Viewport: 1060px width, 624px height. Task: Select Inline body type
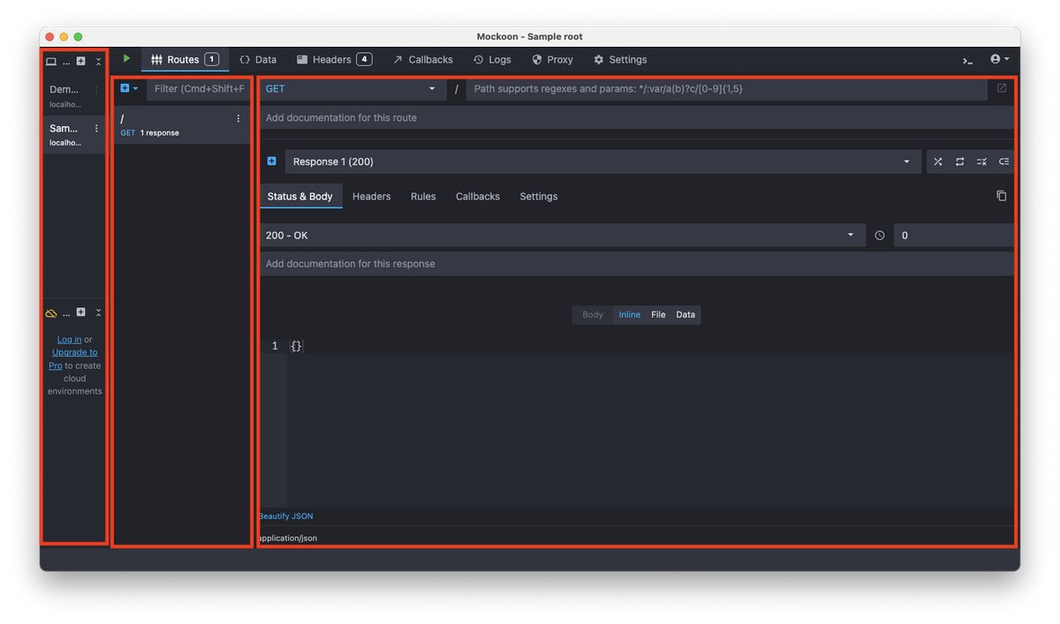(630, 314)
